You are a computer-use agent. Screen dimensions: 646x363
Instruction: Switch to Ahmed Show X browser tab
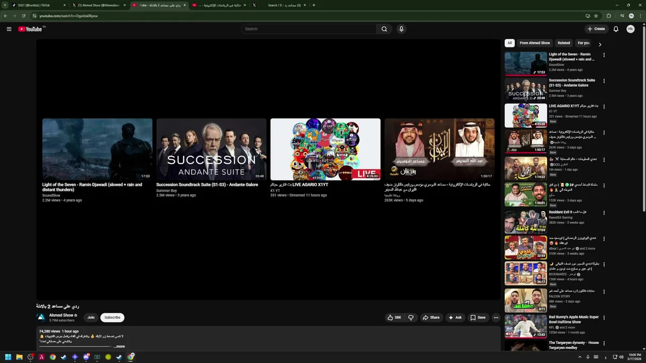coord(98,5)
